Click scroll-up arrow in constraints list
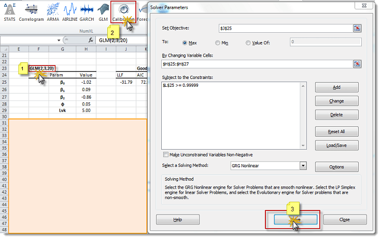The image size is (381, 239). (x=303, y=86)
